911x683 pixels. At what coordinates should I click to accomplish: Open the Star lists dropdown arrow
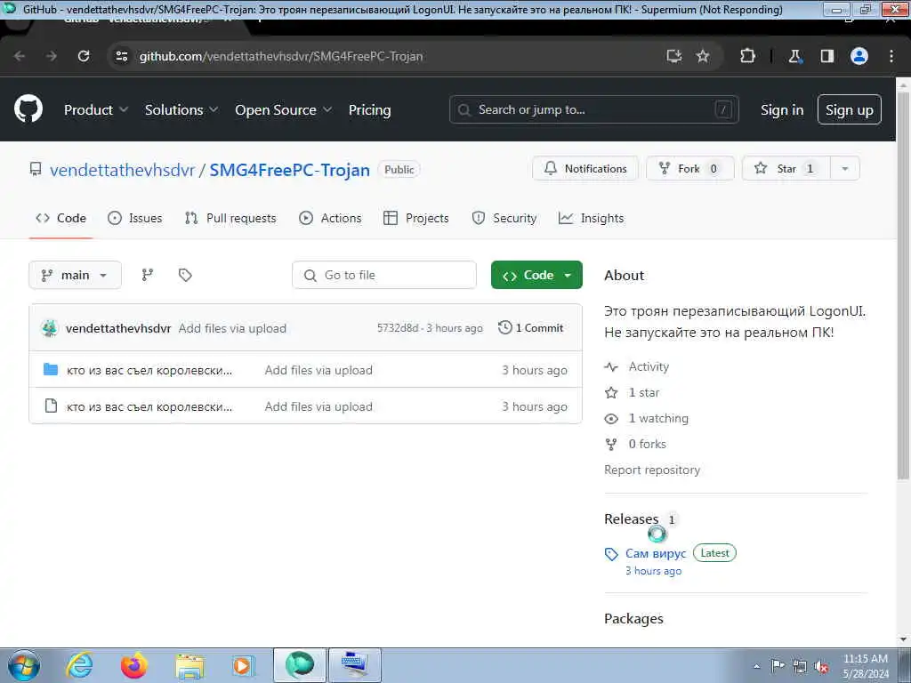pyautogui.click(x=845, y=168)
